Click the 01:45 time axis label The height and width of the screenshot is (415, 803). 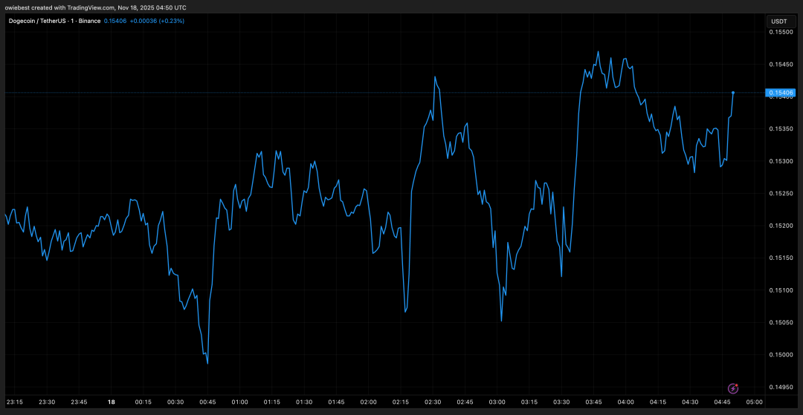(336, 402)
